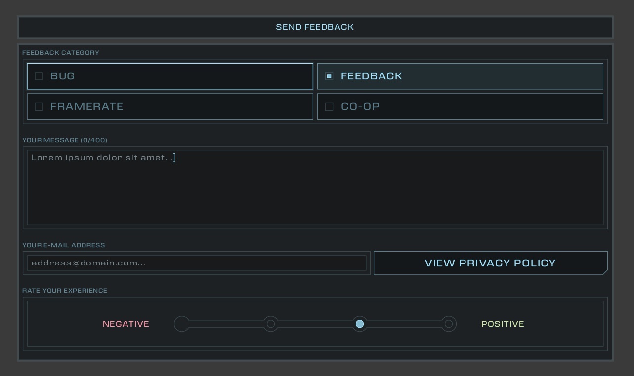Click the NEGATIVE rating label
Viewport: 634px width, 376px height.
(126, 324)
